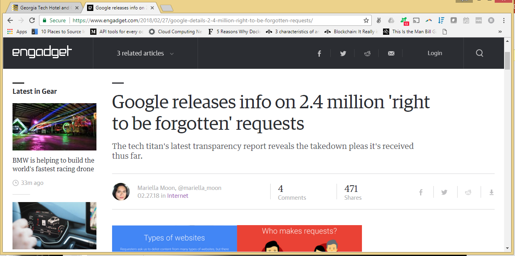Click the Latest in Gear heading

[x=35, y=91]
